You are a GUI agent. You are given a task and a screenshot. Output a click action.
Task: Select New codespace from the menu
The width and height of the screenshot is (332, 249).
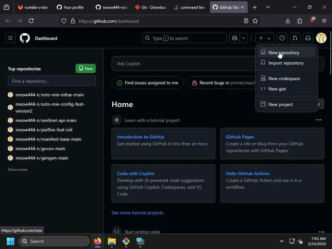(287, 78)
